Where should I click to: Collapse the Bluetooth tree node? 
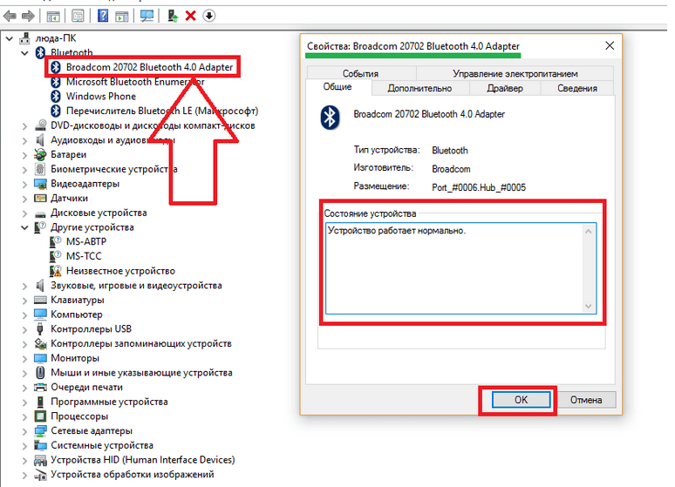tap(24, 53)
